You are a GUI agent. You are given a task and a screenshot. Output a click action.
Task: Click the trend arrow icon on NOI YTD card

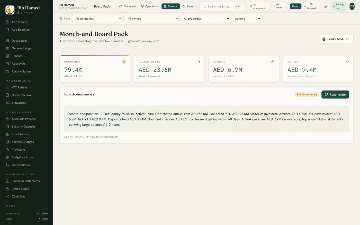click(x=347, y=62)
